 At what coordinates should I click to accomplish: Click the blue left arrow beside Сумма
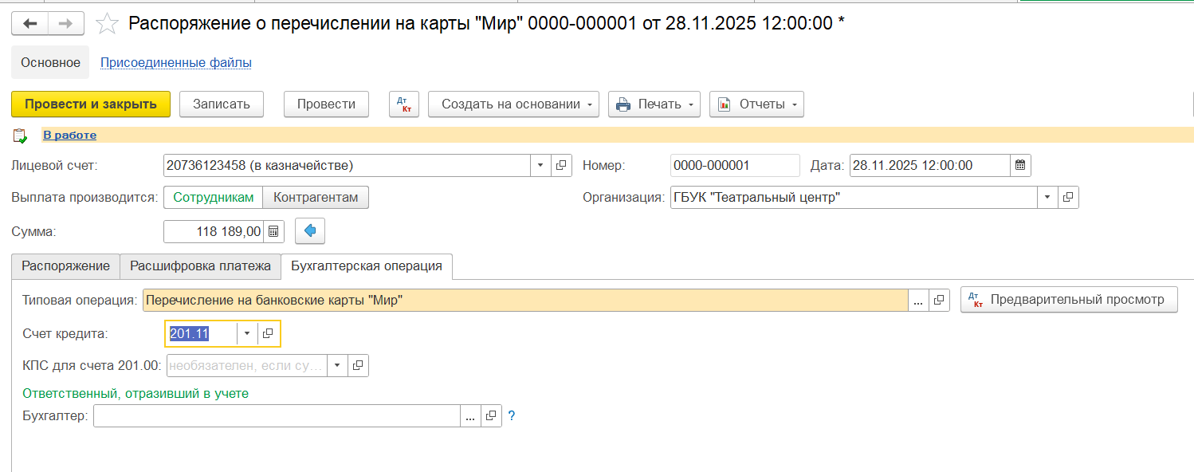tap(310, 231)
